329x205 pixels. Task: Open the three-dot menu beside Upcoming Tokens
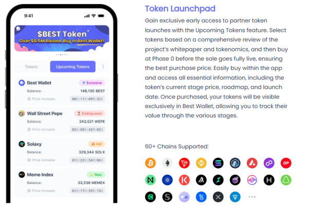coord(103,67)
